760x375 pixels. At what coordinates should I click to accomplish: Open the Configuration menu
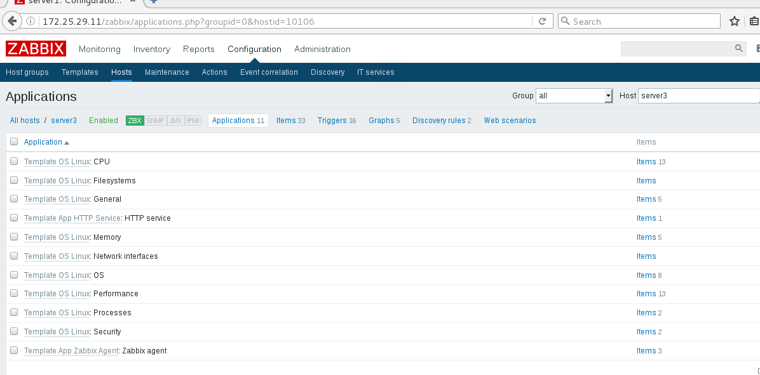click(x=254, y=49)
